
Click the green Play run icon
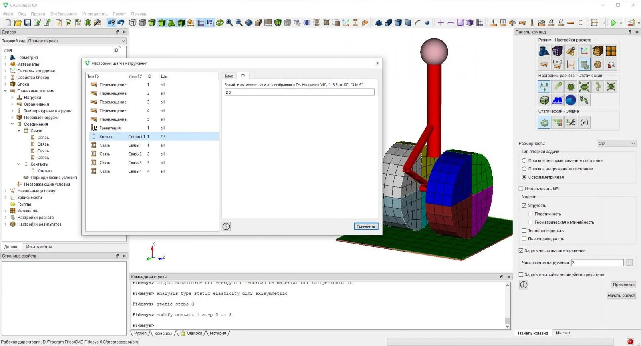tap(613, 23)
